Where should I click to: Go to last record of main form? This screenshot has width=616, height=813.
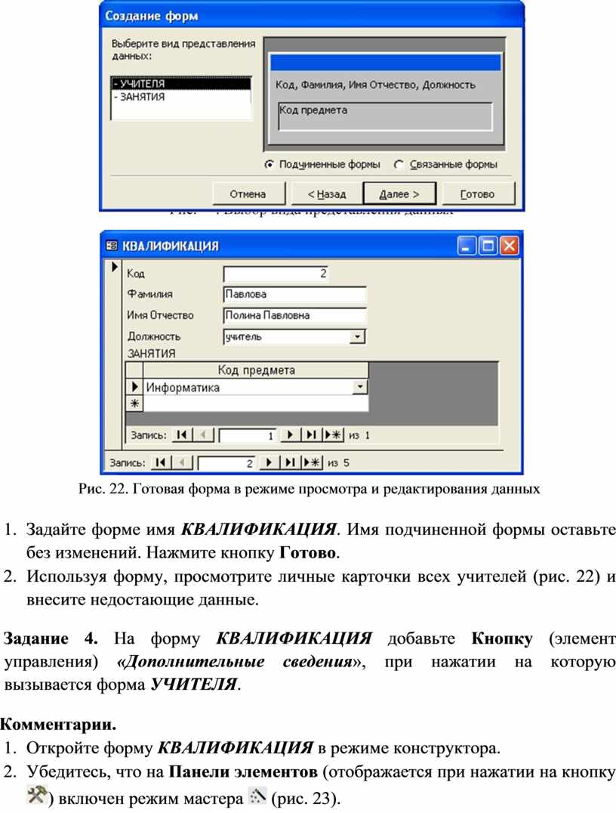click(290, 462)
